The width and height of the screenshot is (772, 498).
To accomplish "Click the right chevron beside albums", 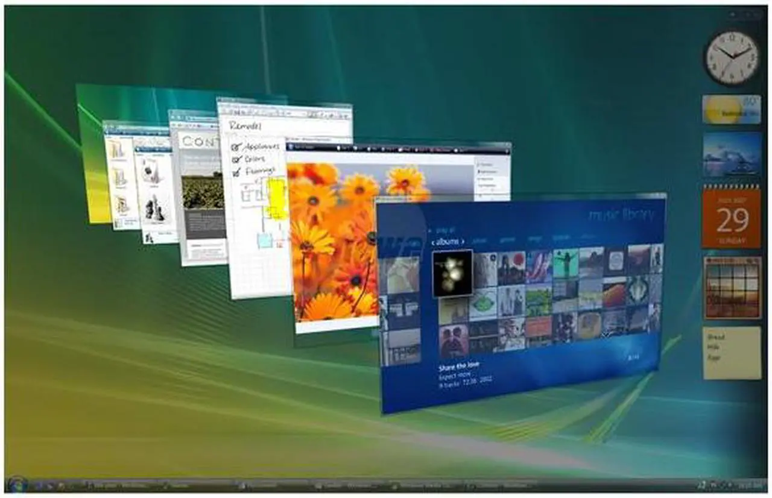I will pos(463,241).
